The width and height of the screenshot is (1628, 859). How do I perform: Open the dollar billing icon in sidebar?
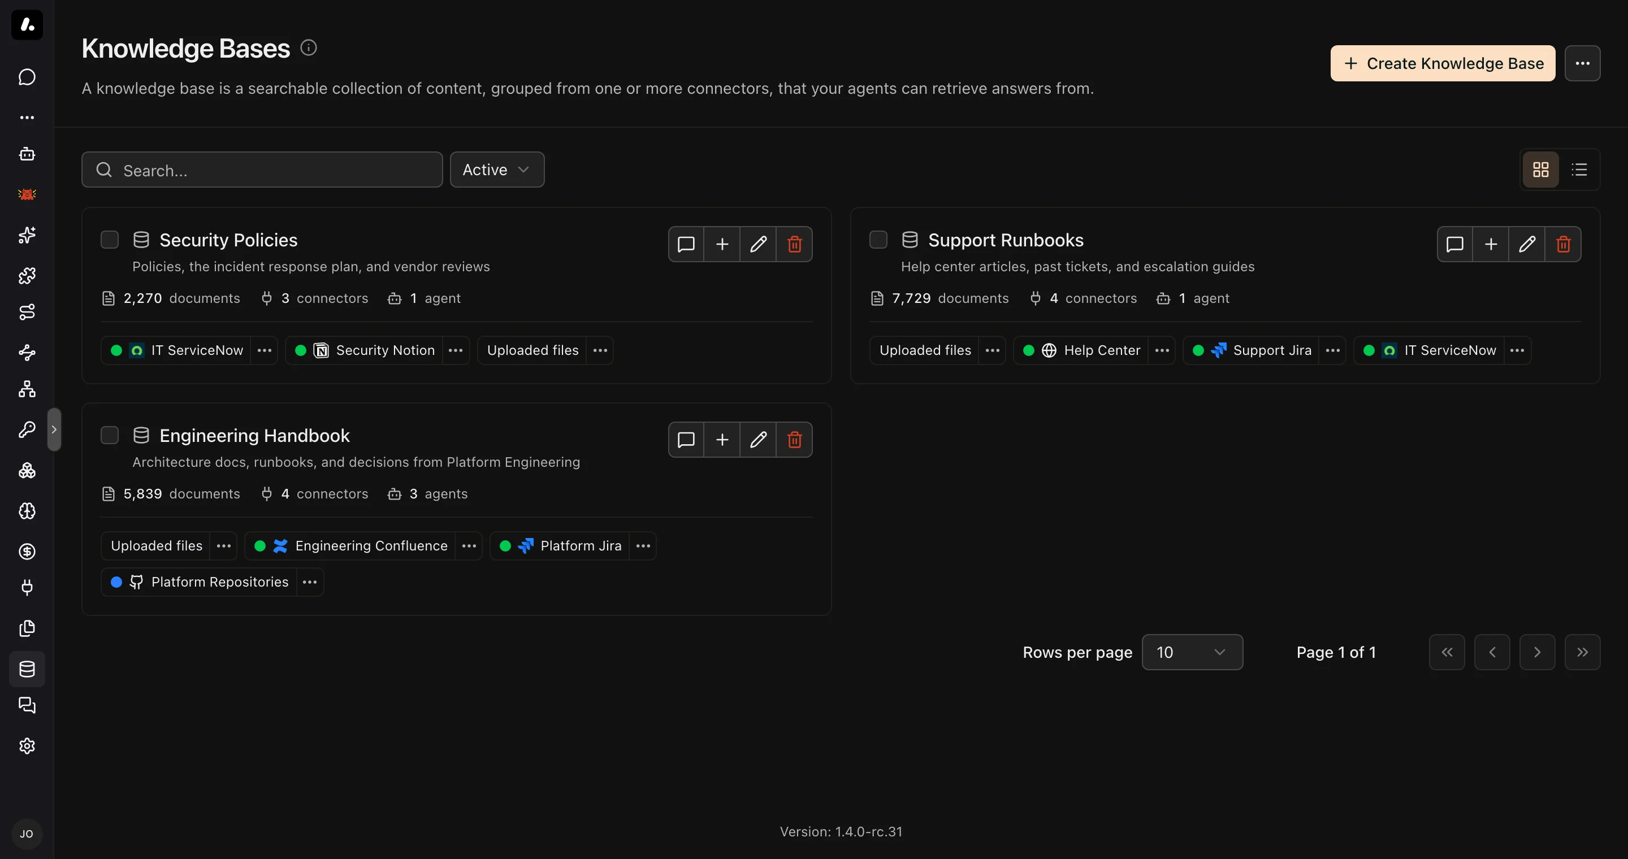27,552
